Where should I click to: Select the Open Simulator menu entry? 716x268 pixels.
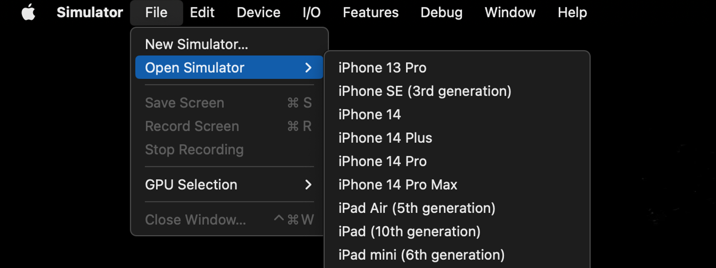coord(229,67)
